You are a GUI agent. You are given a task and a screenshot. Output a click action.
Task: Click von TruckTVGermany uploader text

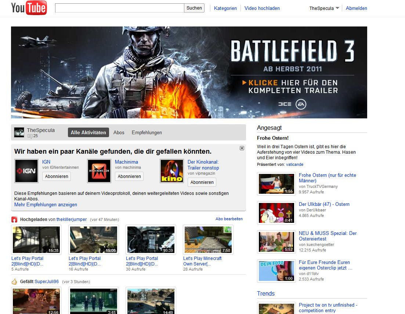click(x=318, y=186)
